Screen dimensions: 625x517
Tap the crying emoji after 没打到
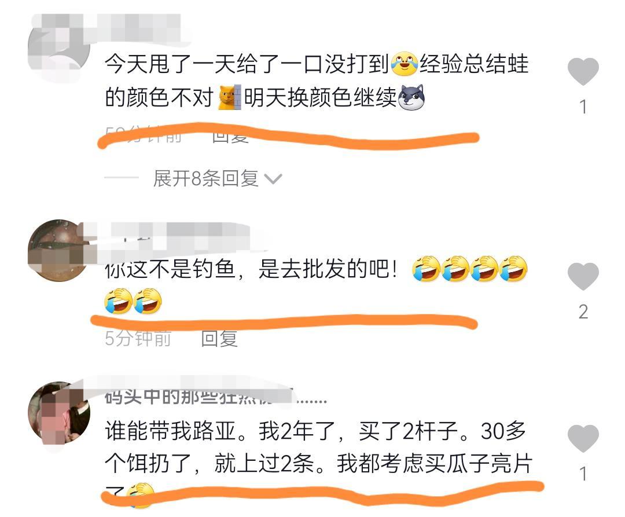404,64
